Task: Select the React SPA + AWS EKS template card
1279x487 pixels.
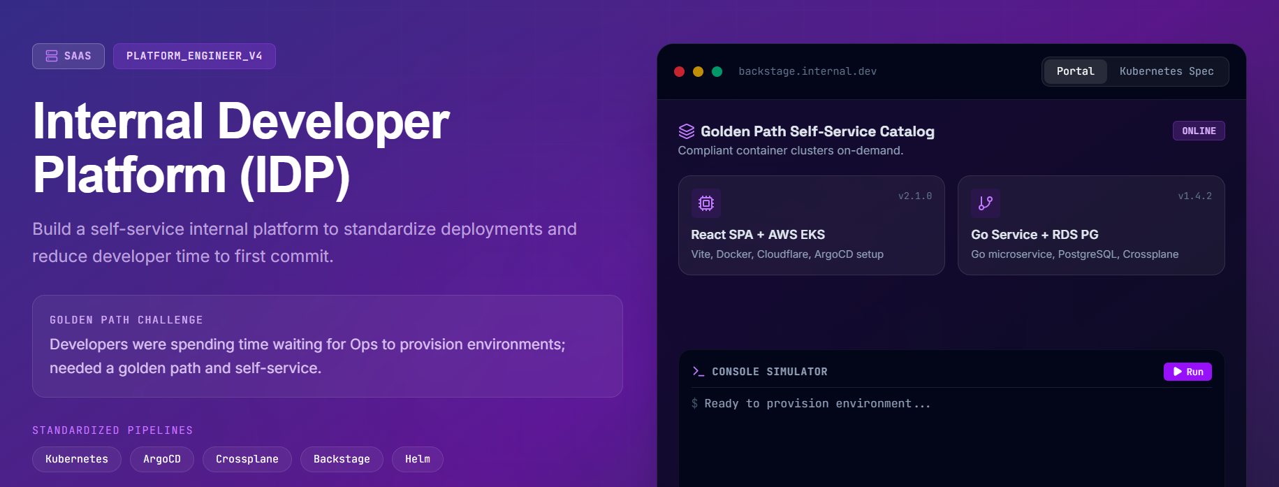Action: pos(812,225)
